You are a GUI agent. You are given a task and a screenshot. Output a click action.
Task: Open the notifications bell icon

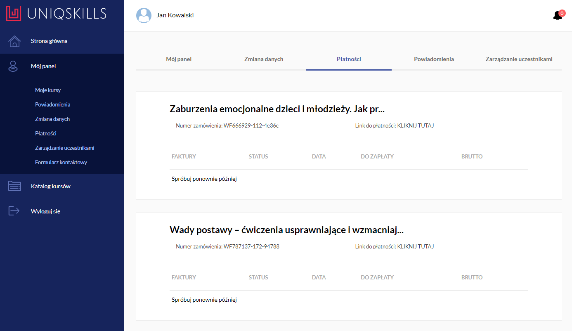[557, 16]
